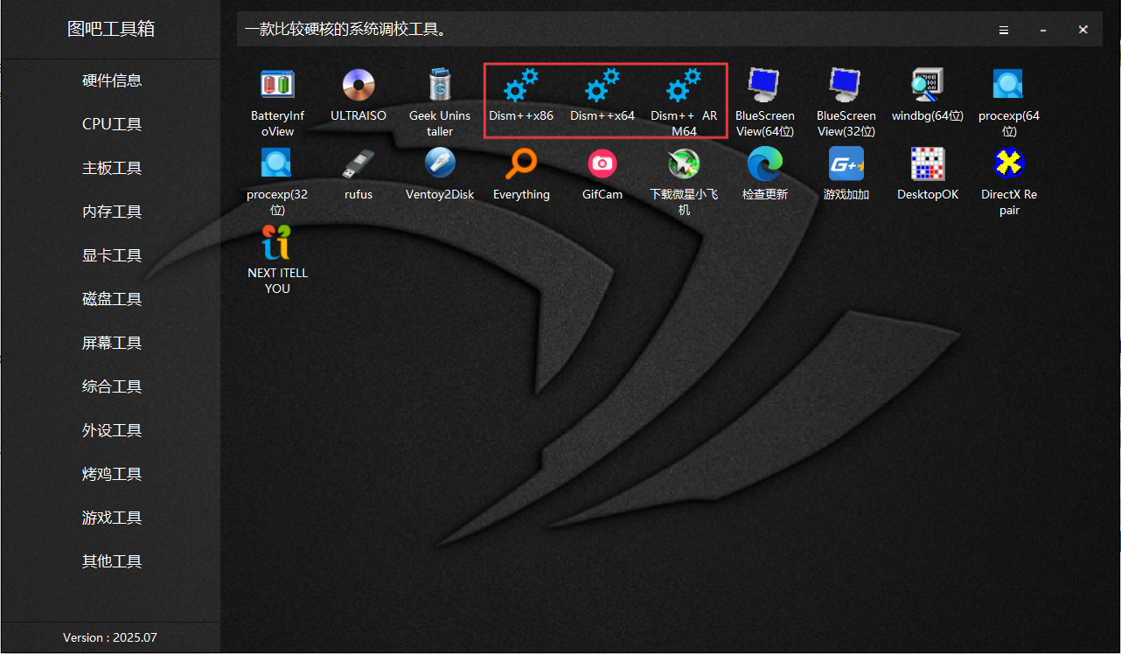Screen dimensions: 1121x654
Task: Minimize the 图吧工具箱 window
Action: coord(1043,30)
